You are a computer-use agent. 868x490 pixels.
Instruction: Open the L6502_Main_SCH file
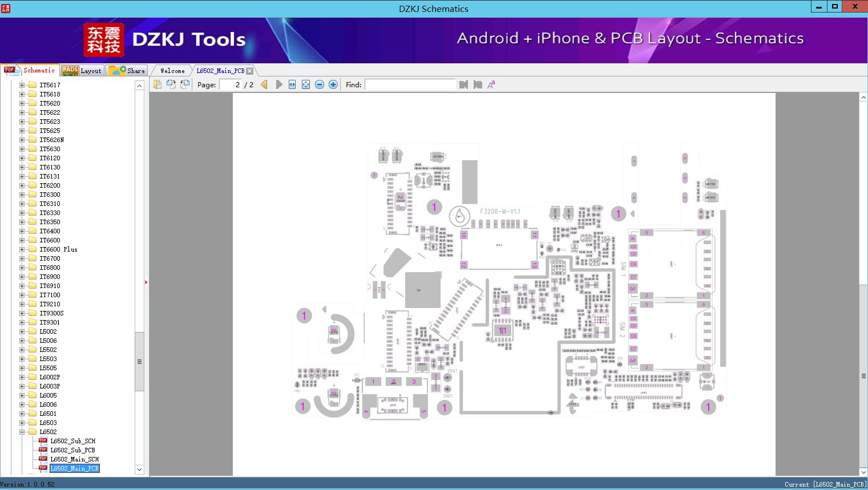(x=74, y=459)
